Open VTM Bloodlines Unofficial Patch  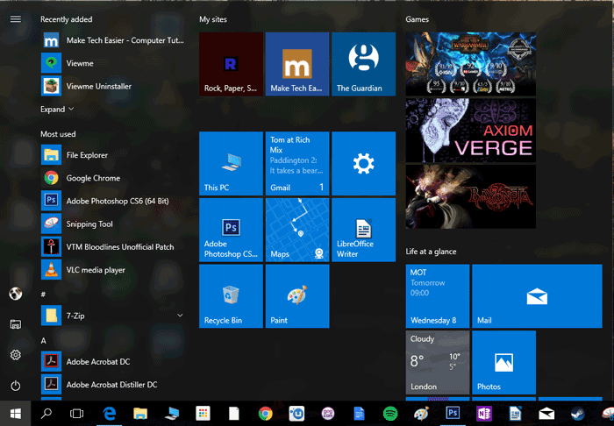[x=112, y=247]
